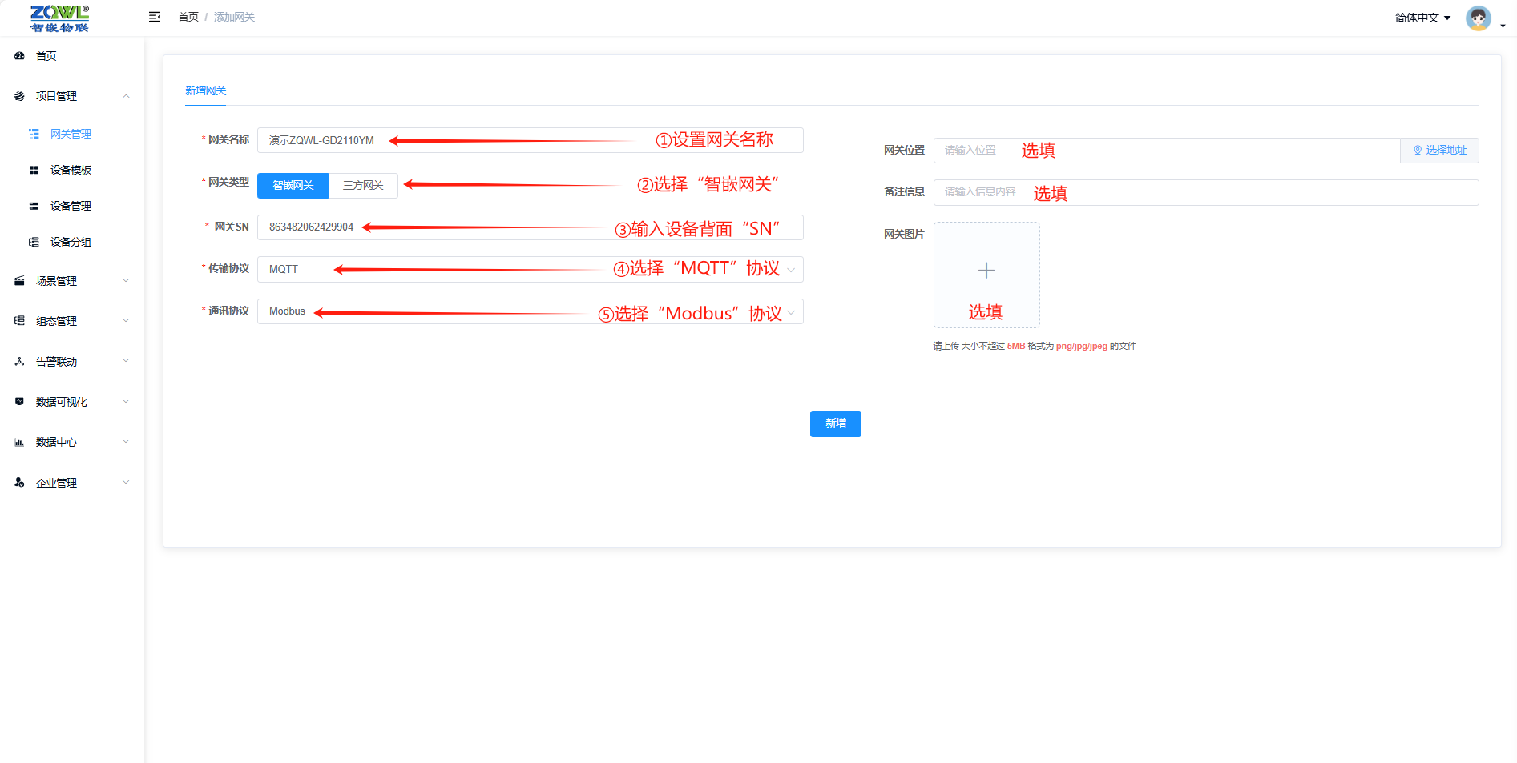Click the 网关图片 upload box
The image size is (1517, 763).
(x=986, y=275)
